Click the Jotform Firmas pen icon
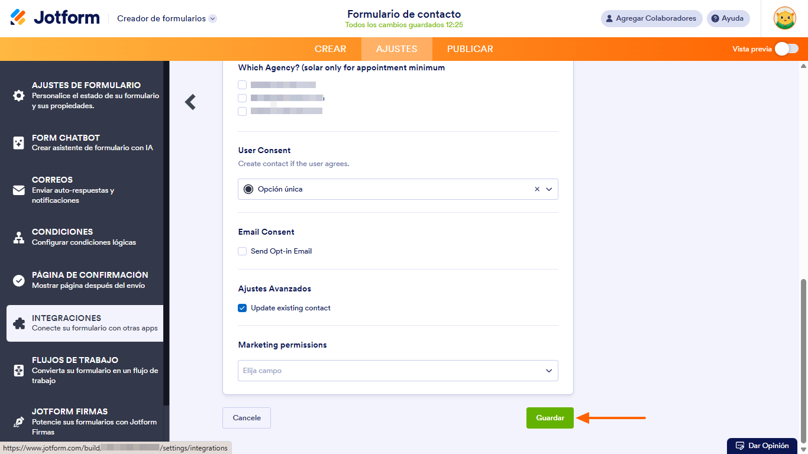The height and width of the screenshot is (454, 808). (x=19, y=422)
